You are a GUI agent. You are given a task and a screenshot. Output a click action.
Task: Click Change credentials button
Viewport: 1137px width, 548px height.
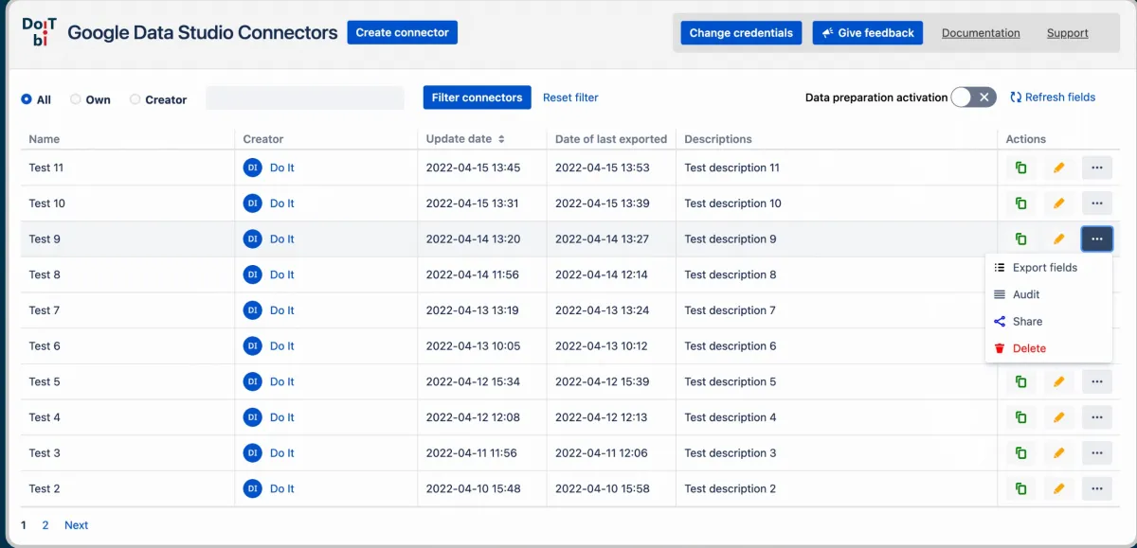[741, 33]
